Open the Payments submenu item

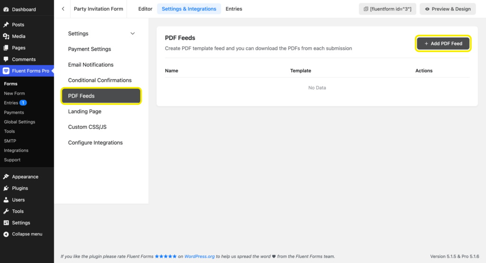point(14,112)
